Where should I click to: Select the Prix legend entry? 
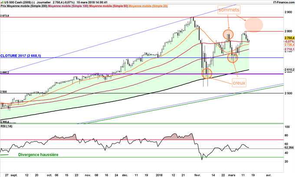pyautogui.click(x=3, y=6)
